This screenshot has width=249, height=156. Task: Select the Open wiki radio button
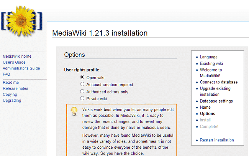(82, 77)
